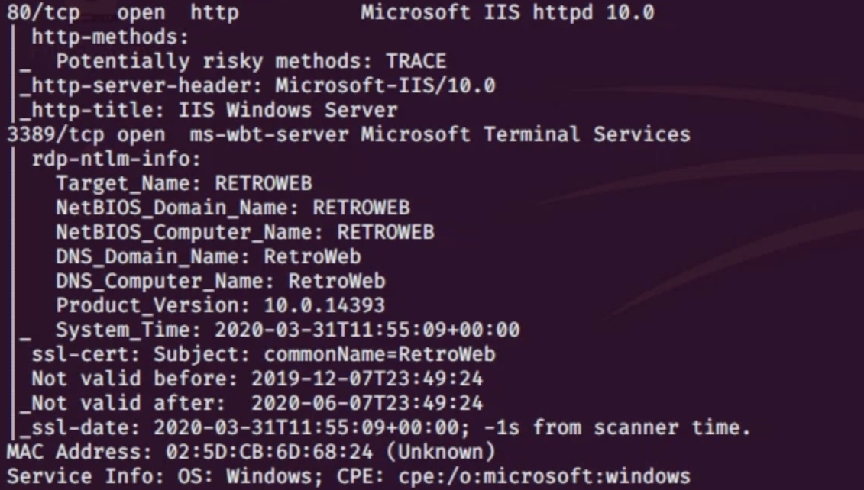Click the 3389/tcp port entry
The width and height of the screenshot is (864, 490).
(43, 134)
